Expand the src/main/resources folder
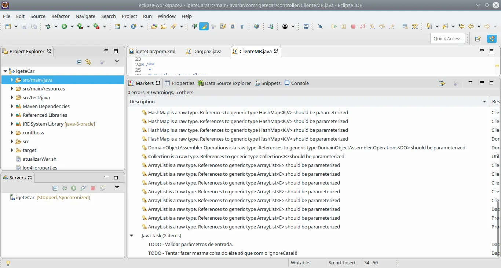Screen dimensions: 501x268 [12, 89]
